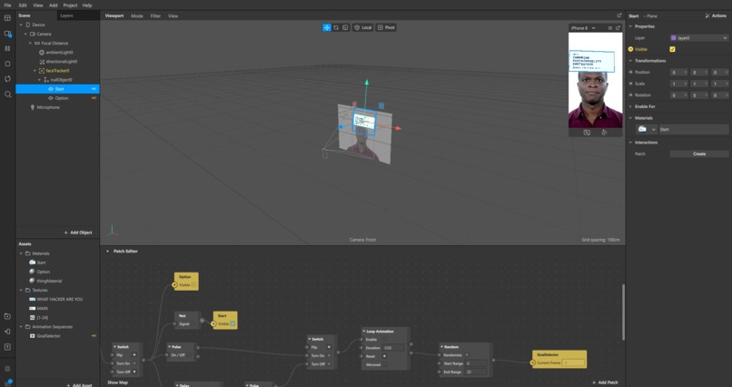The width and height of the screenshot is (732, 387).
Task: Pop out the viewport with top-right icon
Action: coord(619,15)
